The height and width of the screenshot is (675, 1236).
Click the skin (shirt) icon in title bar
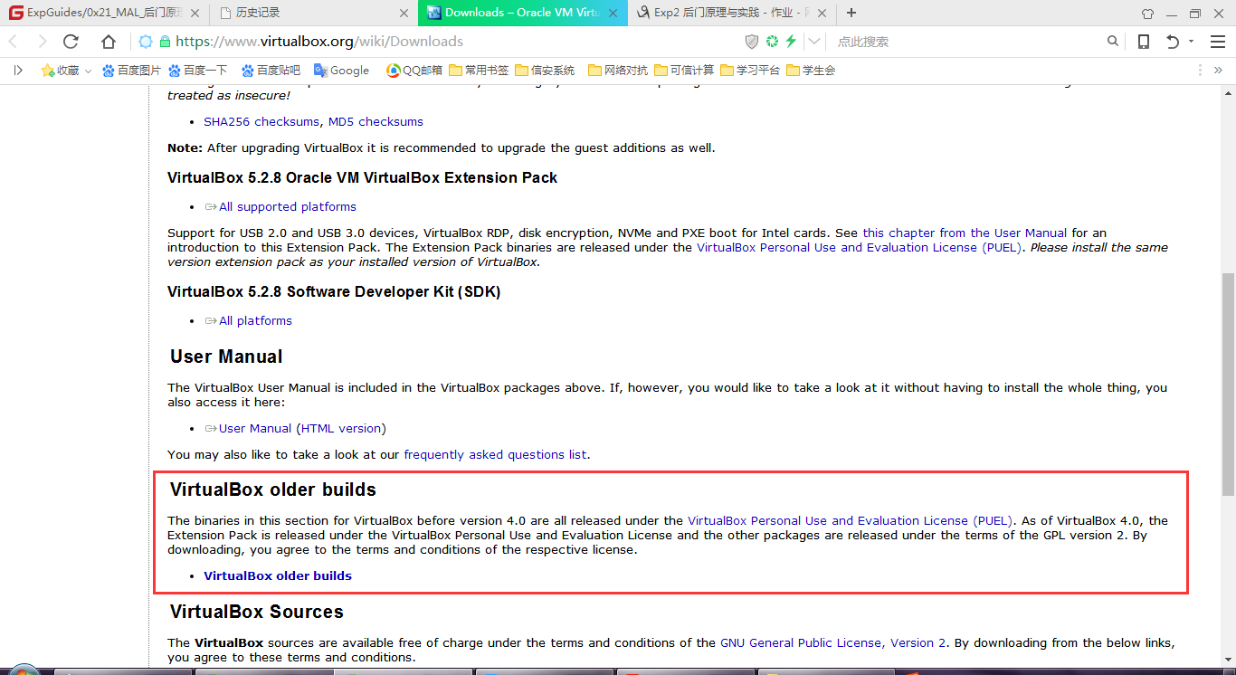pyautogui.click(x=1147, y=14)
